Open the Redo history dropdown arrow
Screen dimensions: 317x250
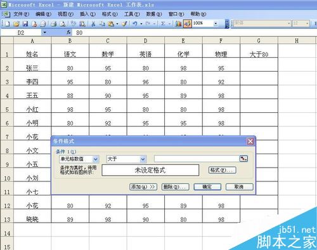154,24
